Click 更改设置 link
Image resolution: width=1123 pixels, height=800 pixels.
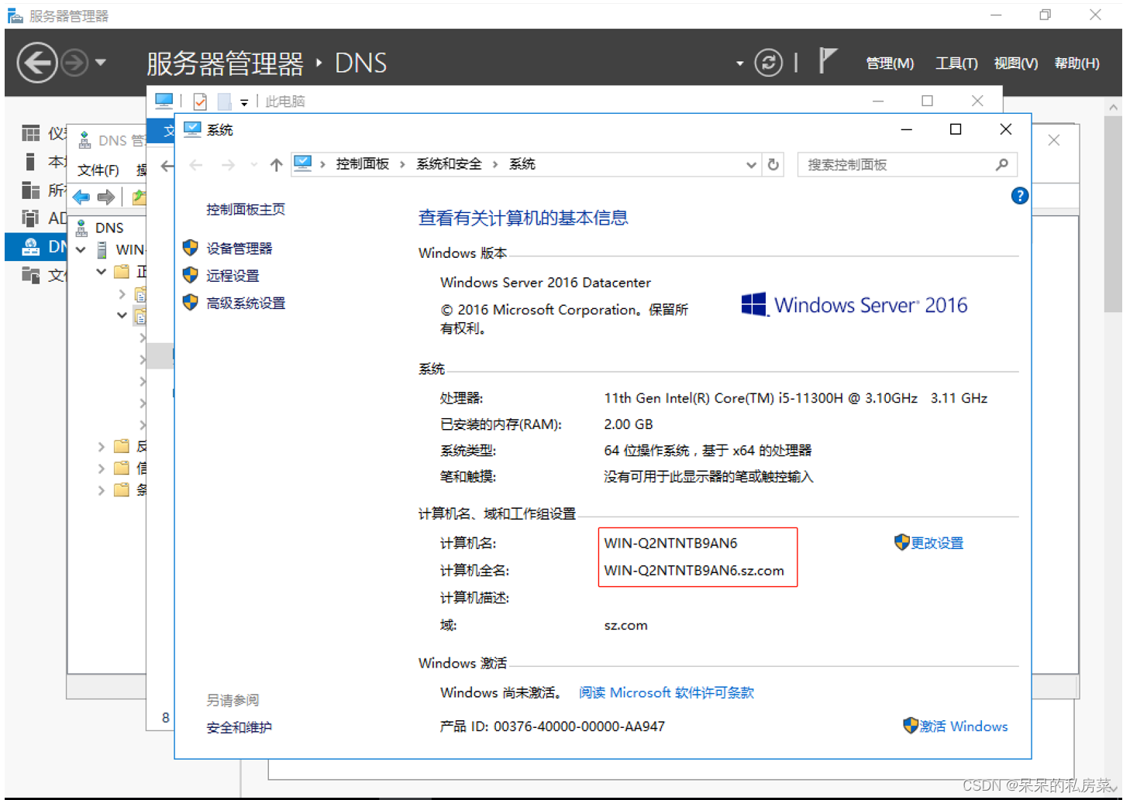[937, 544]
